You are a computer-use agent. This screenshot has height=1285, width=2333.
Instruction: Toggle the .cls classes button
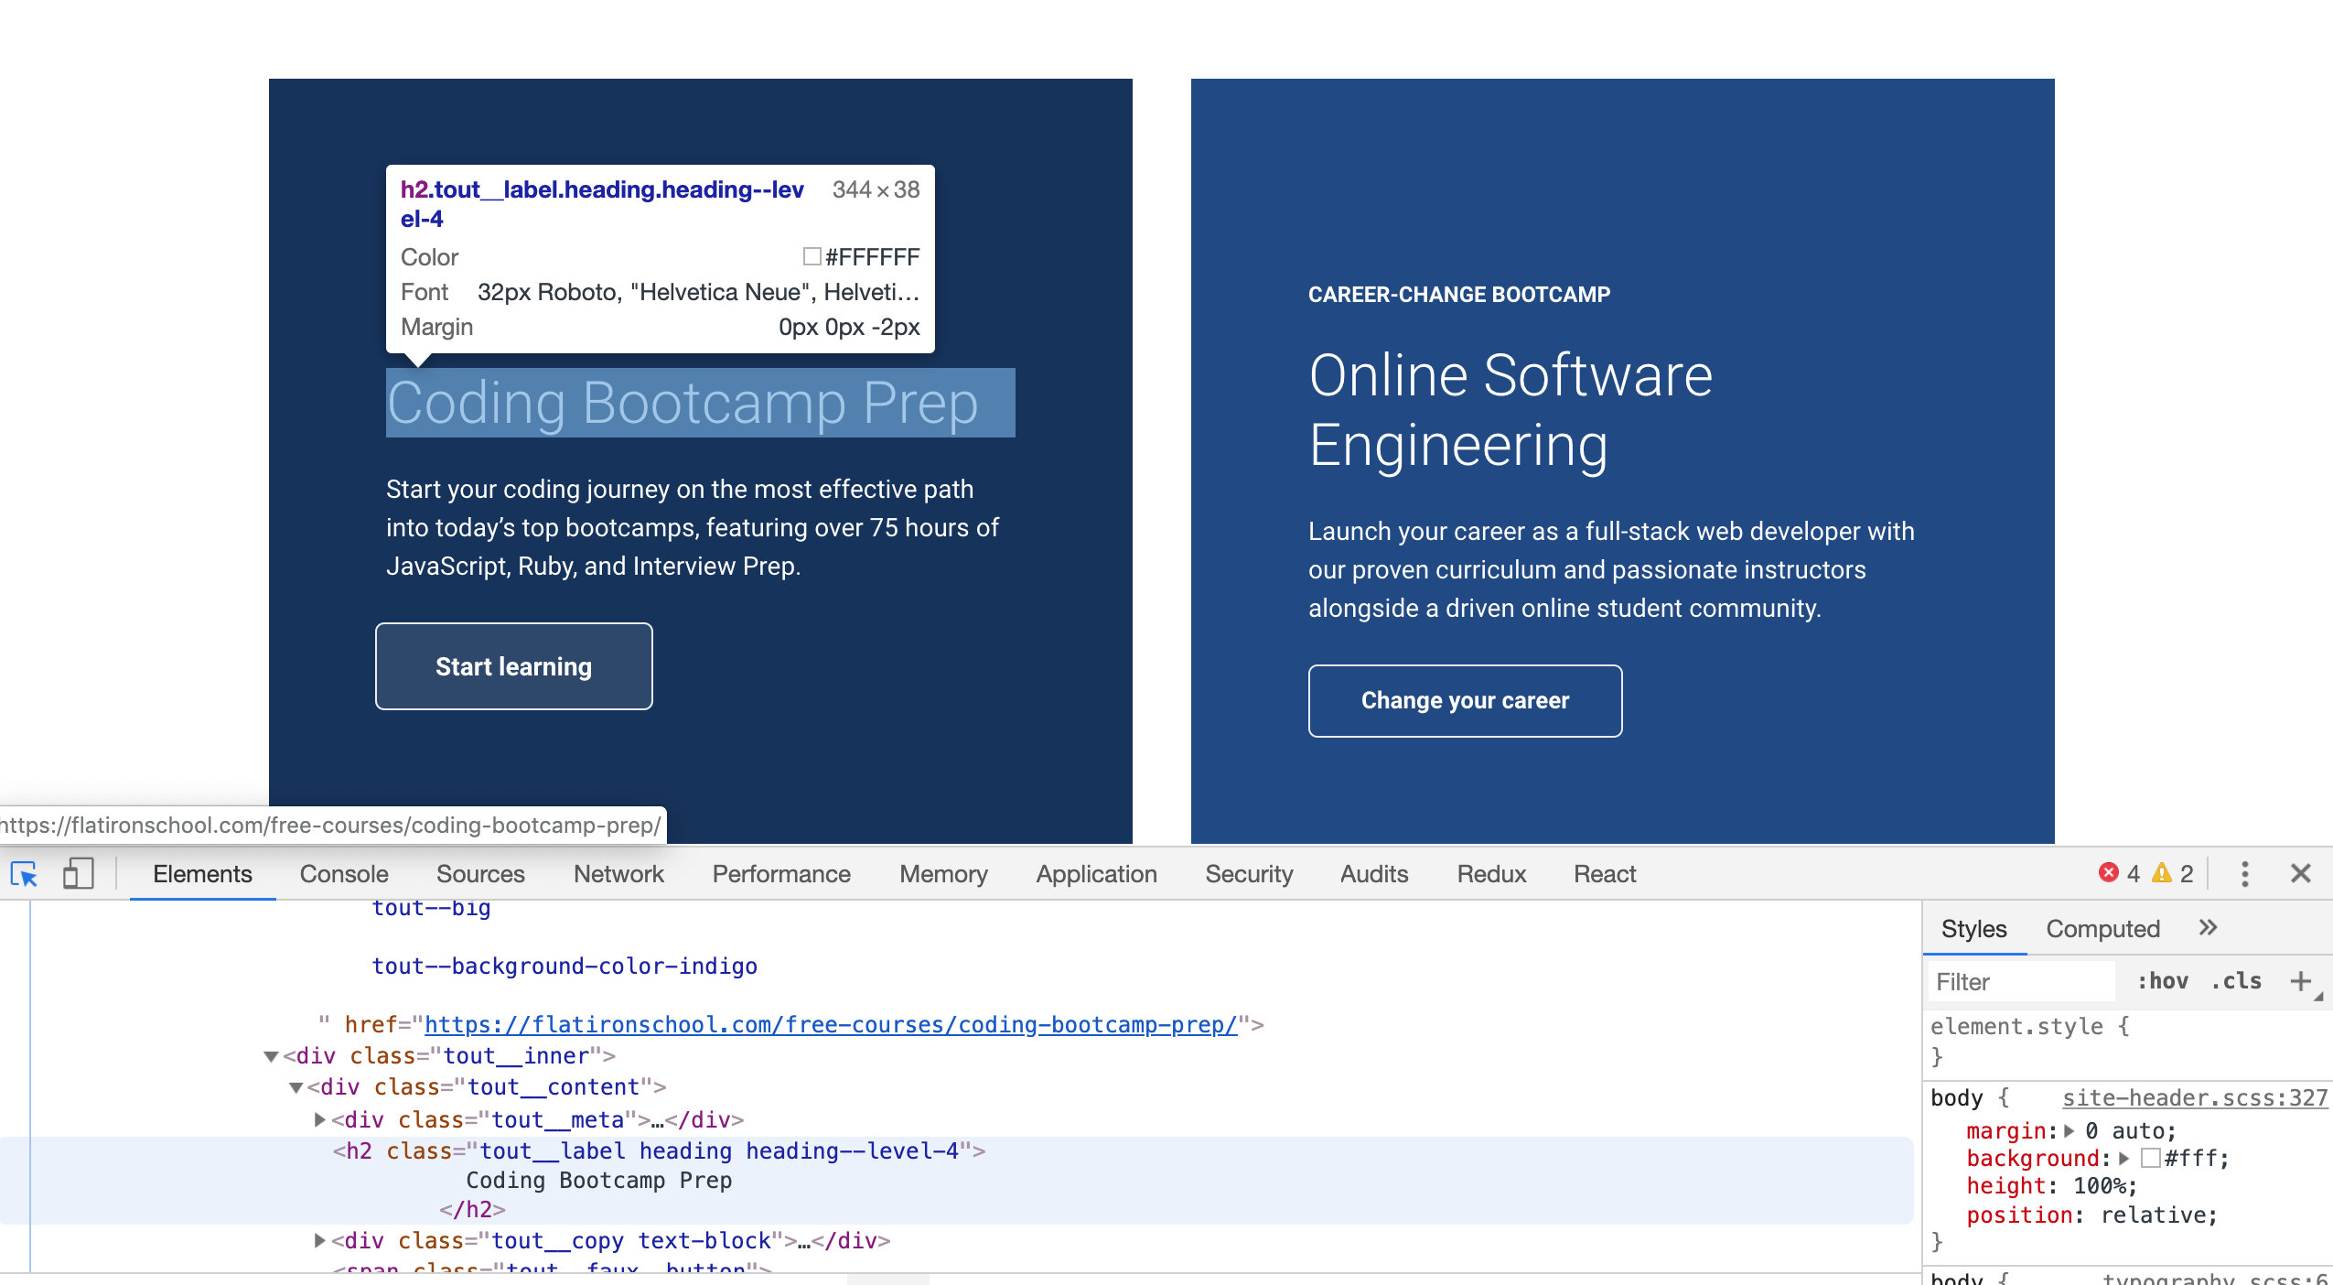tap(2236, 981)
